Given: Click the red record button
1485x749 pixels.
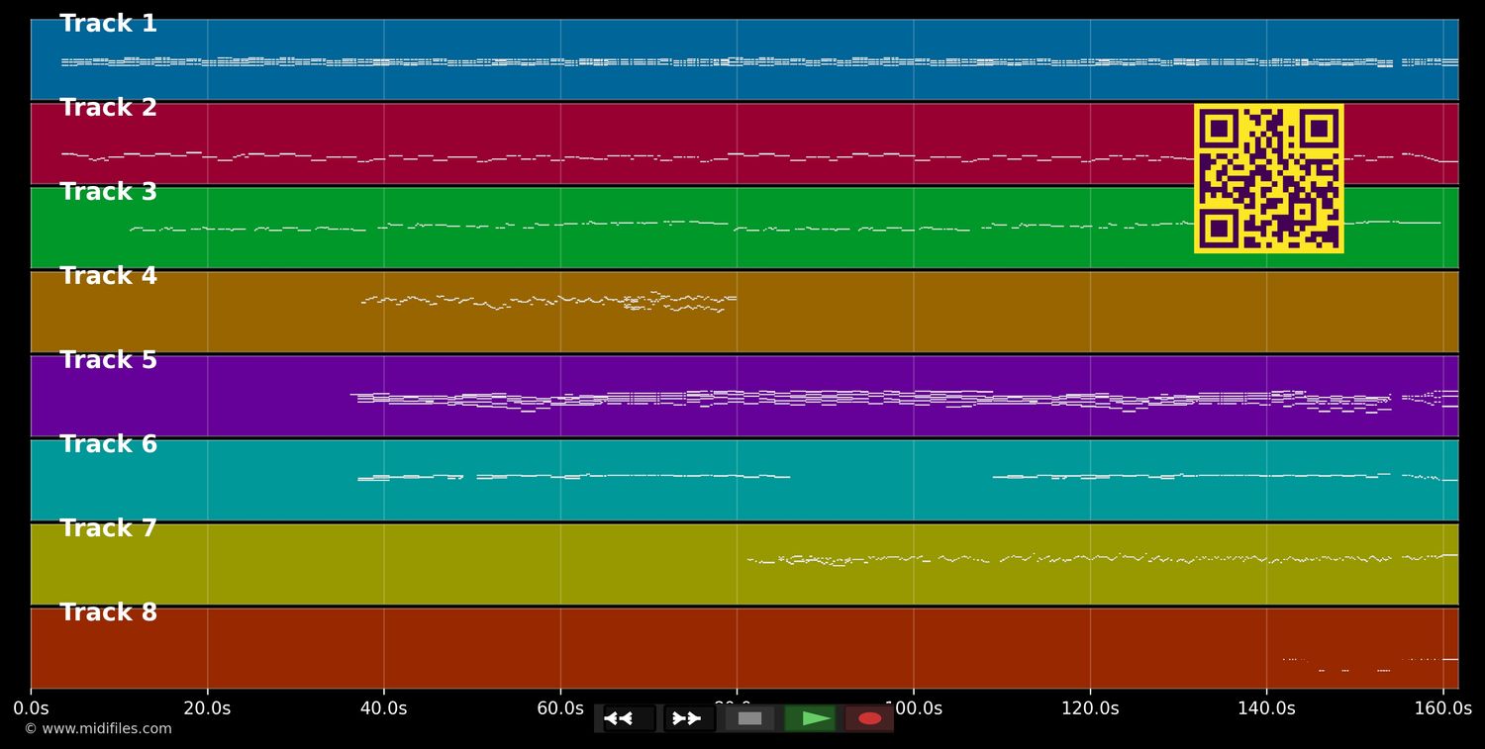Looking at the screenshot, I should pos(869,718).
